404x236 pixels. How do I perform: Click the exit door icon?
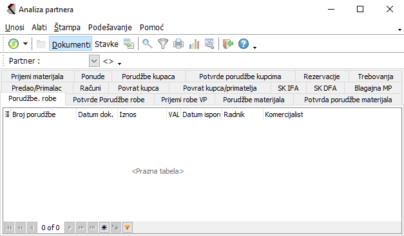pos(227,44)
